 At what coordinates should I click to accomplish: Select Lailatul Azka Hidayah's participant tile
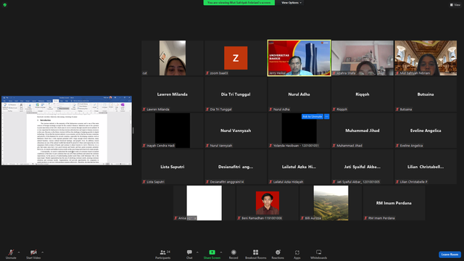click(x=299, y=167)
